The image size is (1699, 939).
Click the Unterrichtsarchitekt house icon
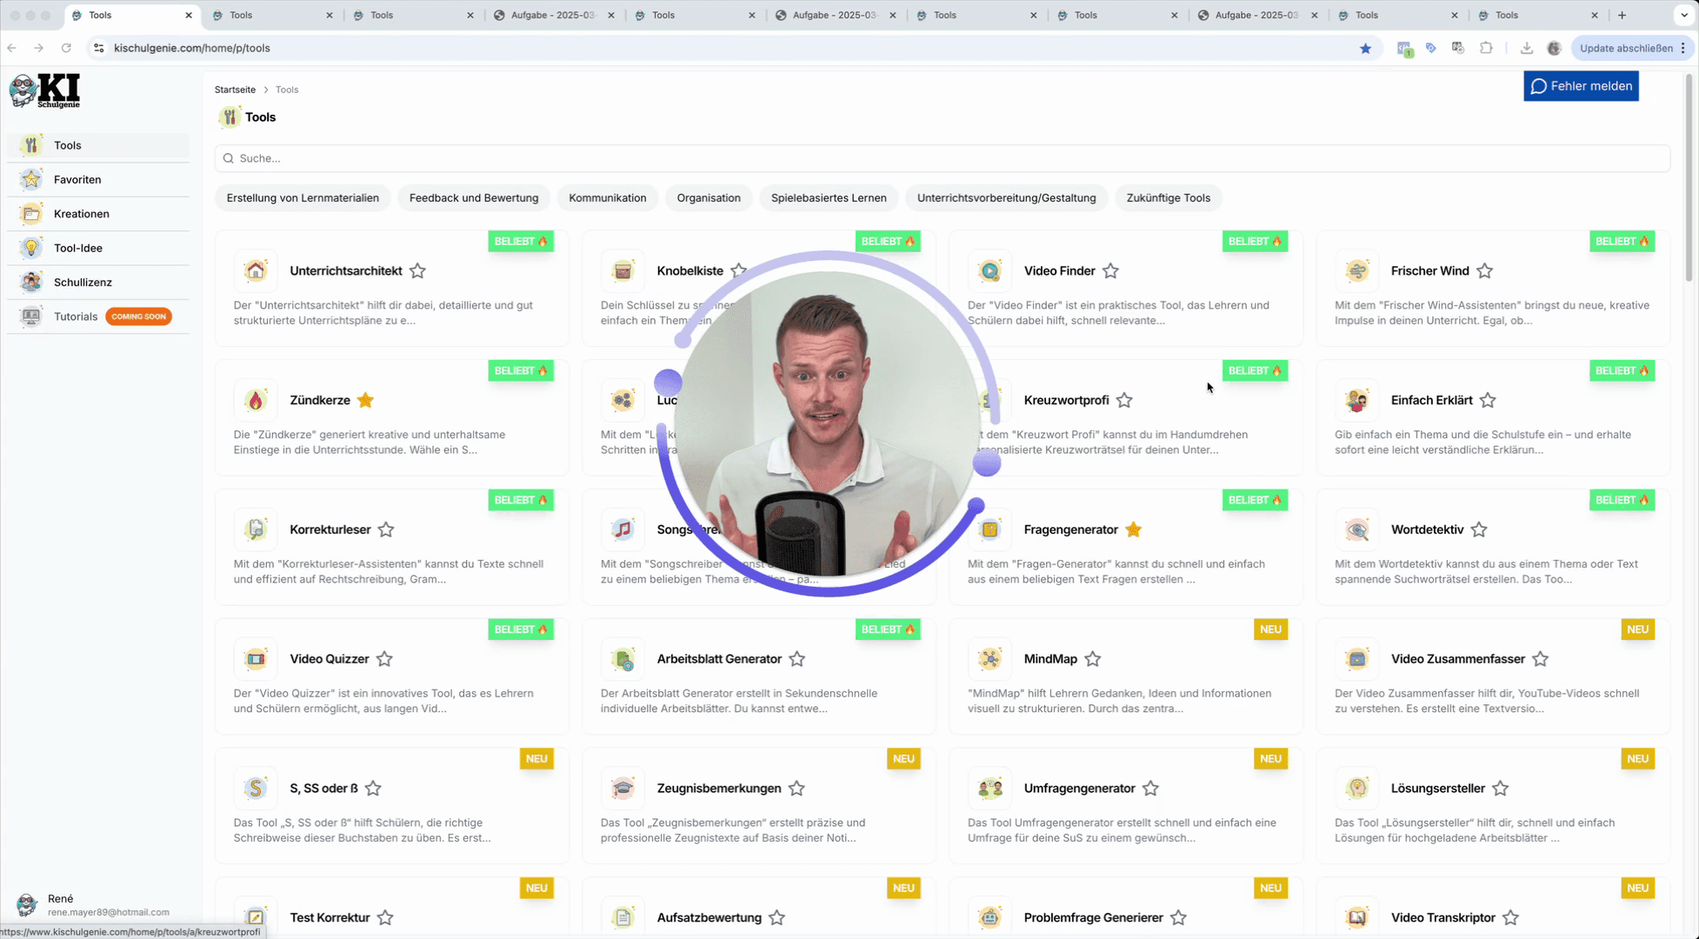click(x=255, y=270)
